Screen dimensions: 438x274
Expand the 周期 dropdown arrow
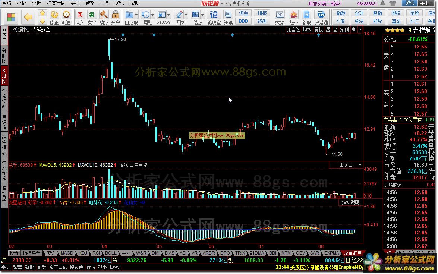point(152,15)
